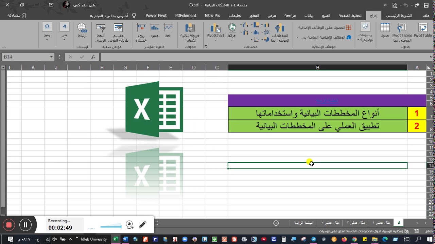Click الحصول على الوظائف الإضافية Get Add-ins
The height and width of the screenshot is (244, 435).
click(x=325, y=28)
